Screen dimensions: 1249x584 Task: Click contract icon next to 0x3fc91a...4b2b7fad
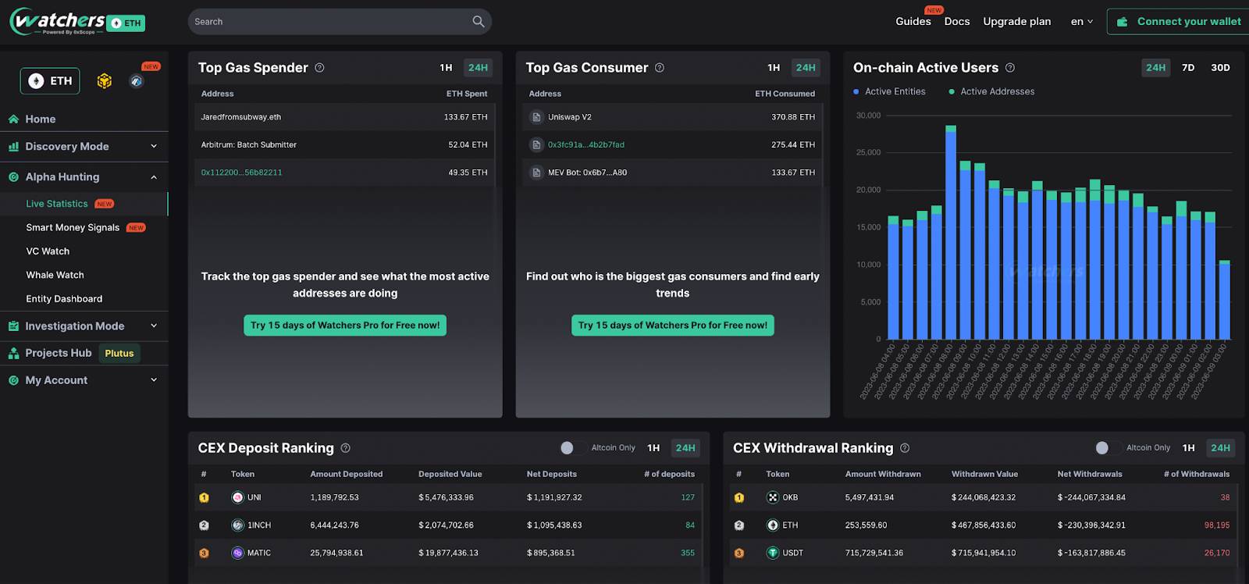pyautogui.click(x=536, y=144)
